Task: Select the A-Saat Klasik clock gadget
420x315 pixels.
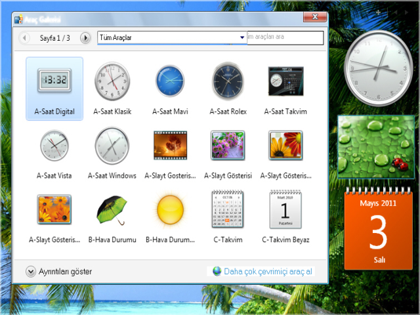Action: (112, 89)
